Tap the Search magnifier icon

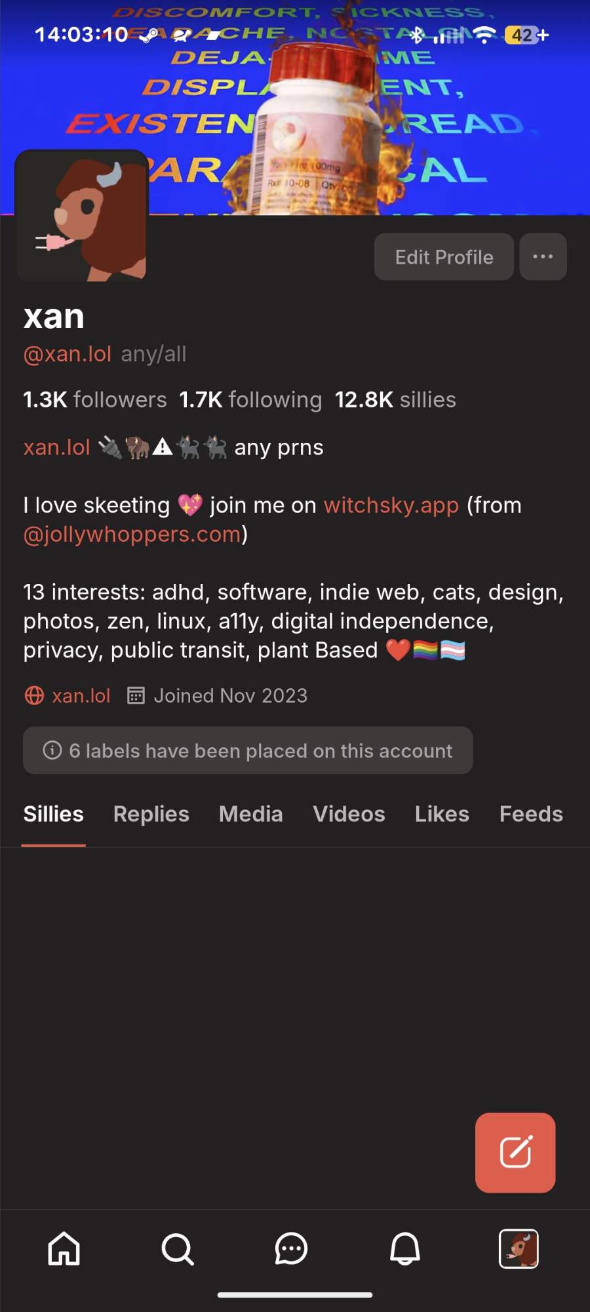[178, 1248]
